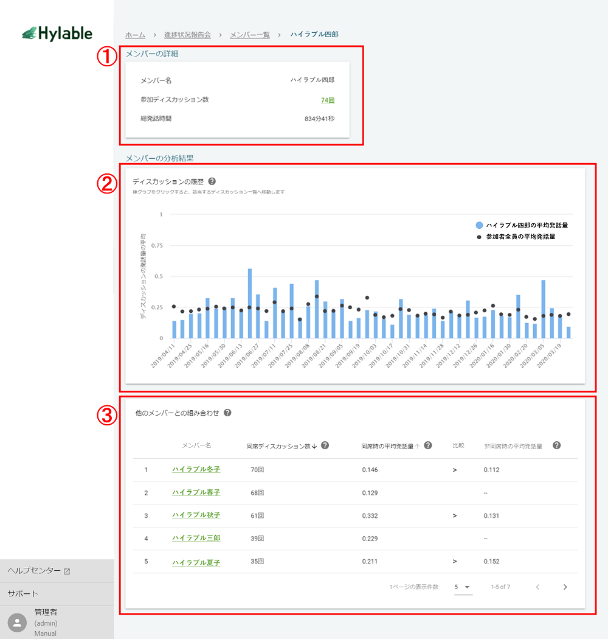The height and width of the screenshot is (639, 608).
Task: Go to メンバー一覧 breadcrumb
Action: [249, 35]
